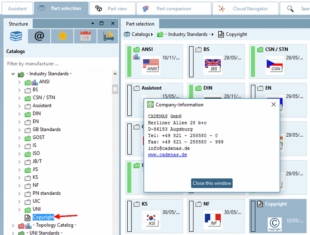Select the Part selection panel tab

point(140,24)
